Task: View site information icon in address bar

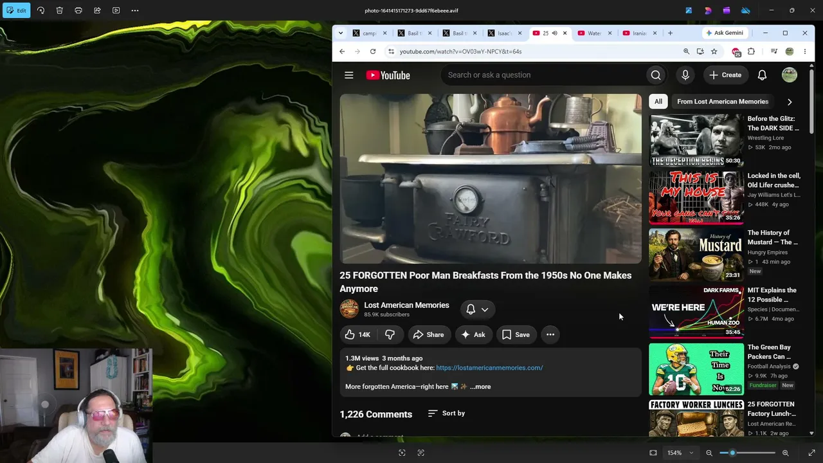Action: click(x=390, y=51)
